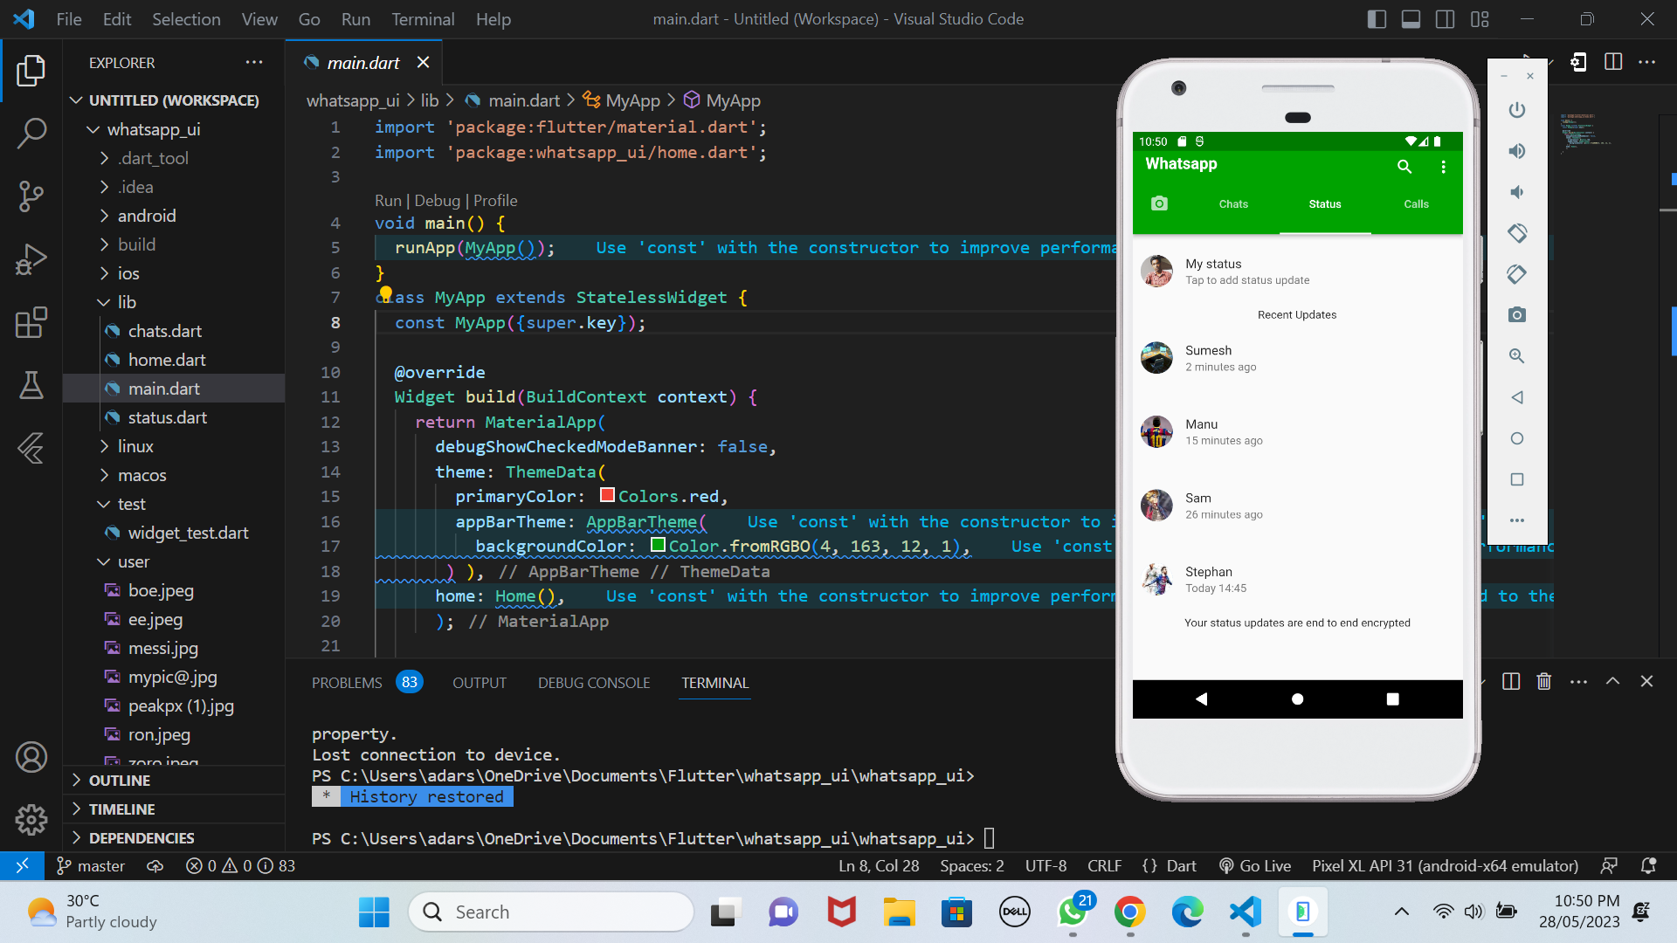Select the Terminal tab in bottom panel
This screenshot has width=1677, height=943.
tap(715, 683)
